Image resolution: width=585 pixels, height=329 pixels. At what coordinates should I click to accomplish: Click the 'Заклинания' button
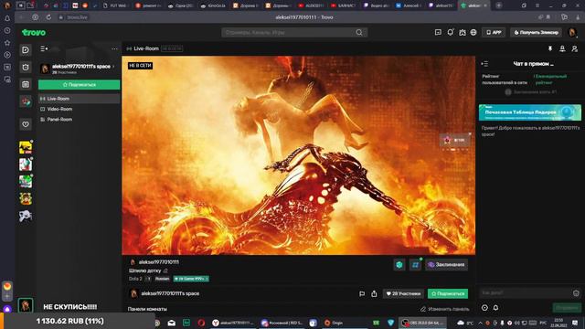(447, 265)
